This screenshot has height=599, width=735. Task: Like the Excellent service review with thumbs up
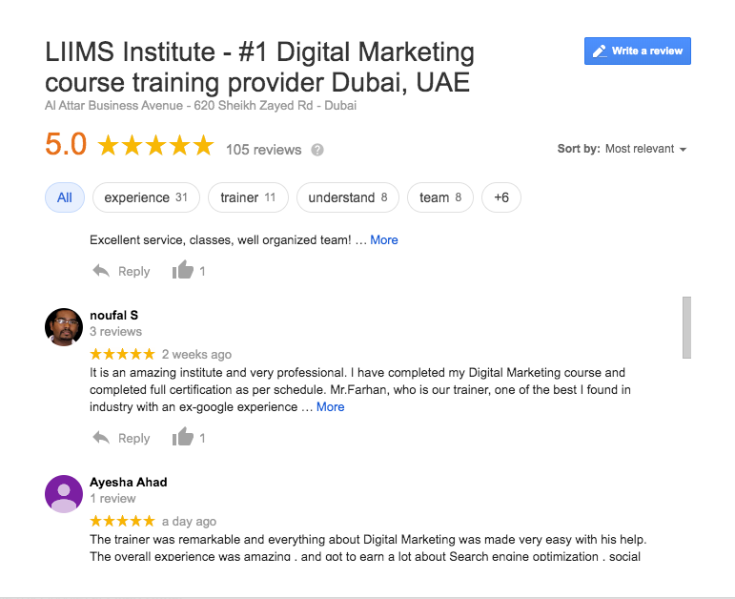183,270
